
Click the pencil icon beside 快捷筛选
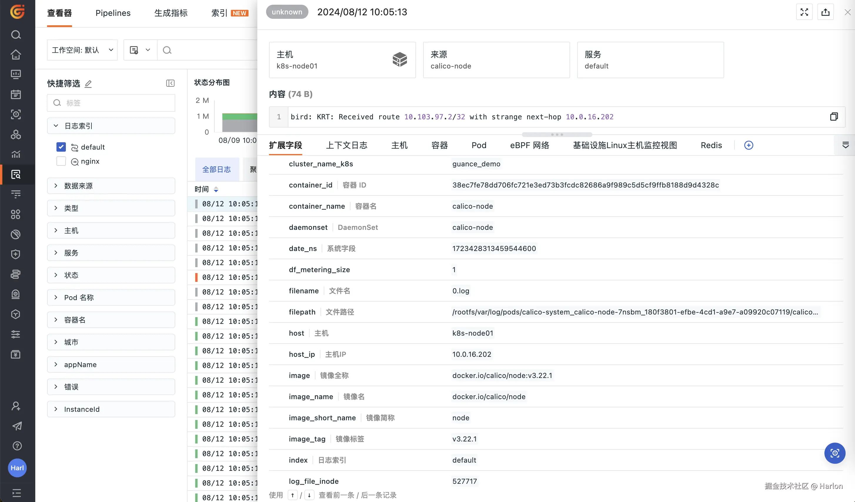coord(88,83)
